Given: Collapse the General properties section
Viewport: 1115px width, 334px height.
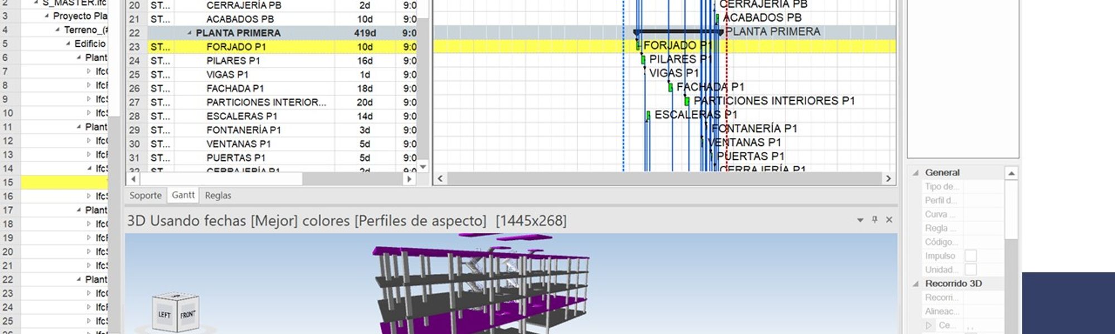Looking at the screenshot, I should pos(915,173).
